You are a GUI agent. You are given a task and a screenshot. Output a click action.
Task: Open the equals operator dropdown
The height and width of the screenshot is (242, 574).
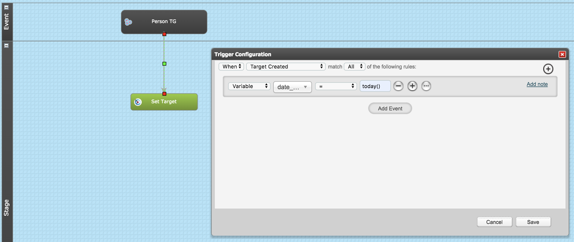pyautogui.click(x=336, y=86)
